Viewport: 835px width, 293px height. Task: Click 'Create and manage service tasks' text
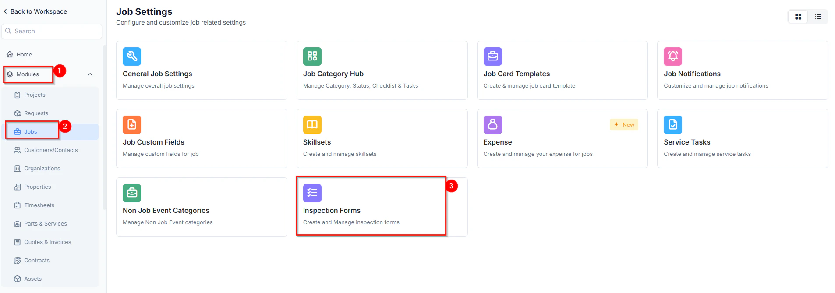tap(707, 154)
